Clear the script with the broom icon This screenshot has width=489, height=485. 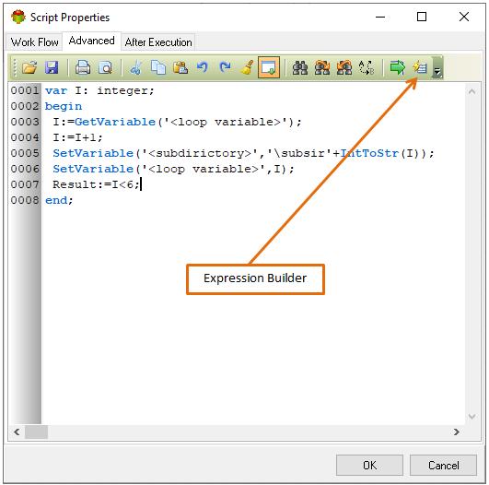247,67
